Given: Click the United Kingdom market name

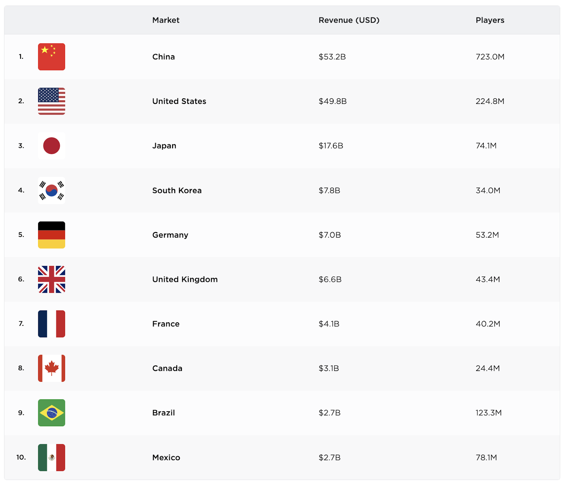Looking at the screenshot, I should 185,279.
